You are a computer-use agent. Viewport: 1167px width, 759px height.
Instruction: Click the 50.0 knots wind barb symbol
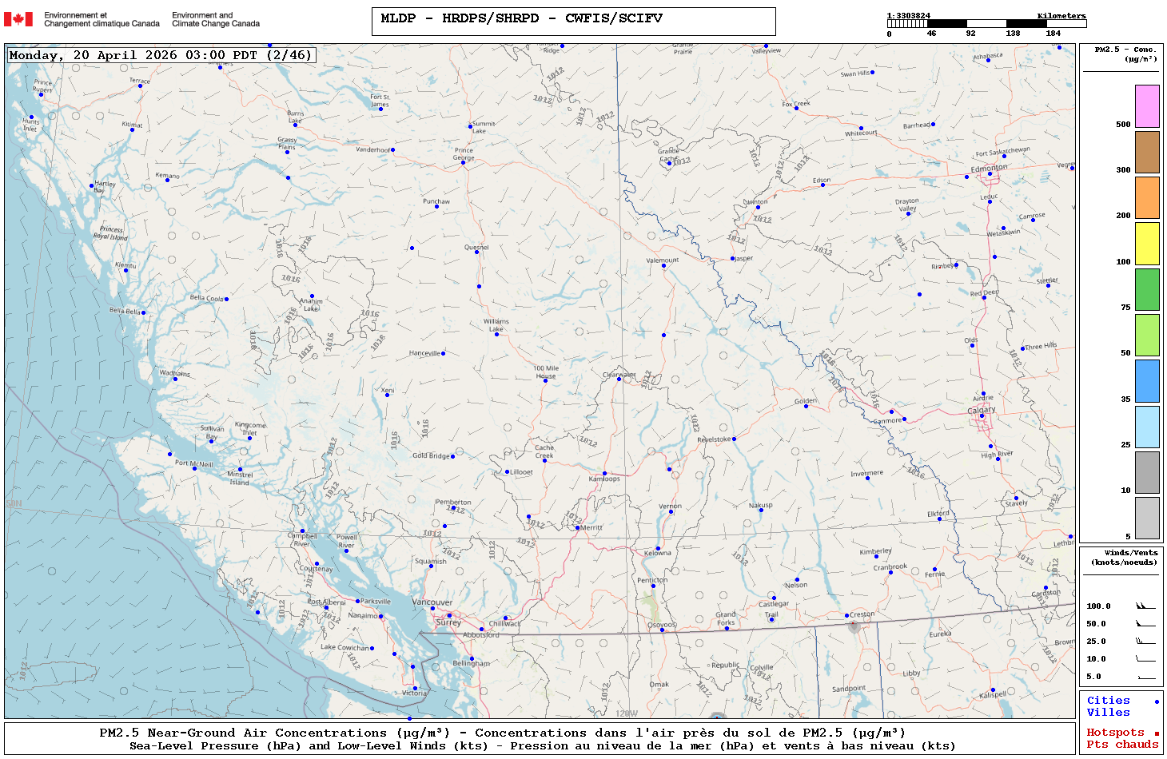point(1145,624)
